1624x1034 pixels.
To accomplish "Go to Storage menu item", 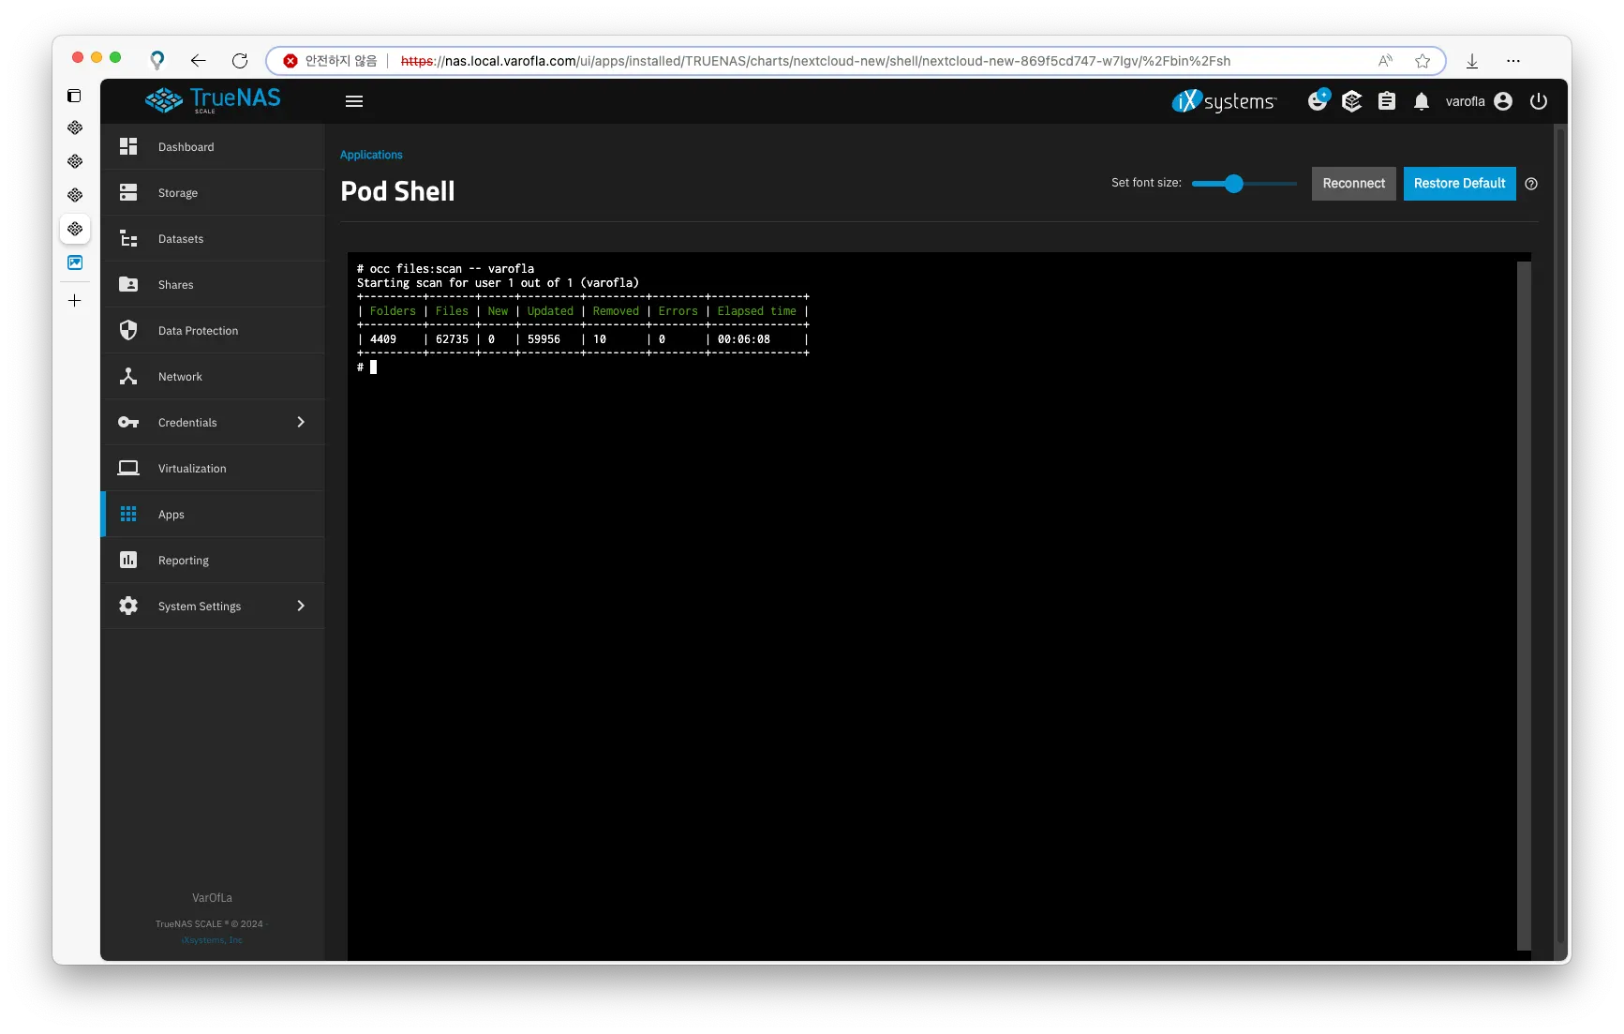I will 214,193.
